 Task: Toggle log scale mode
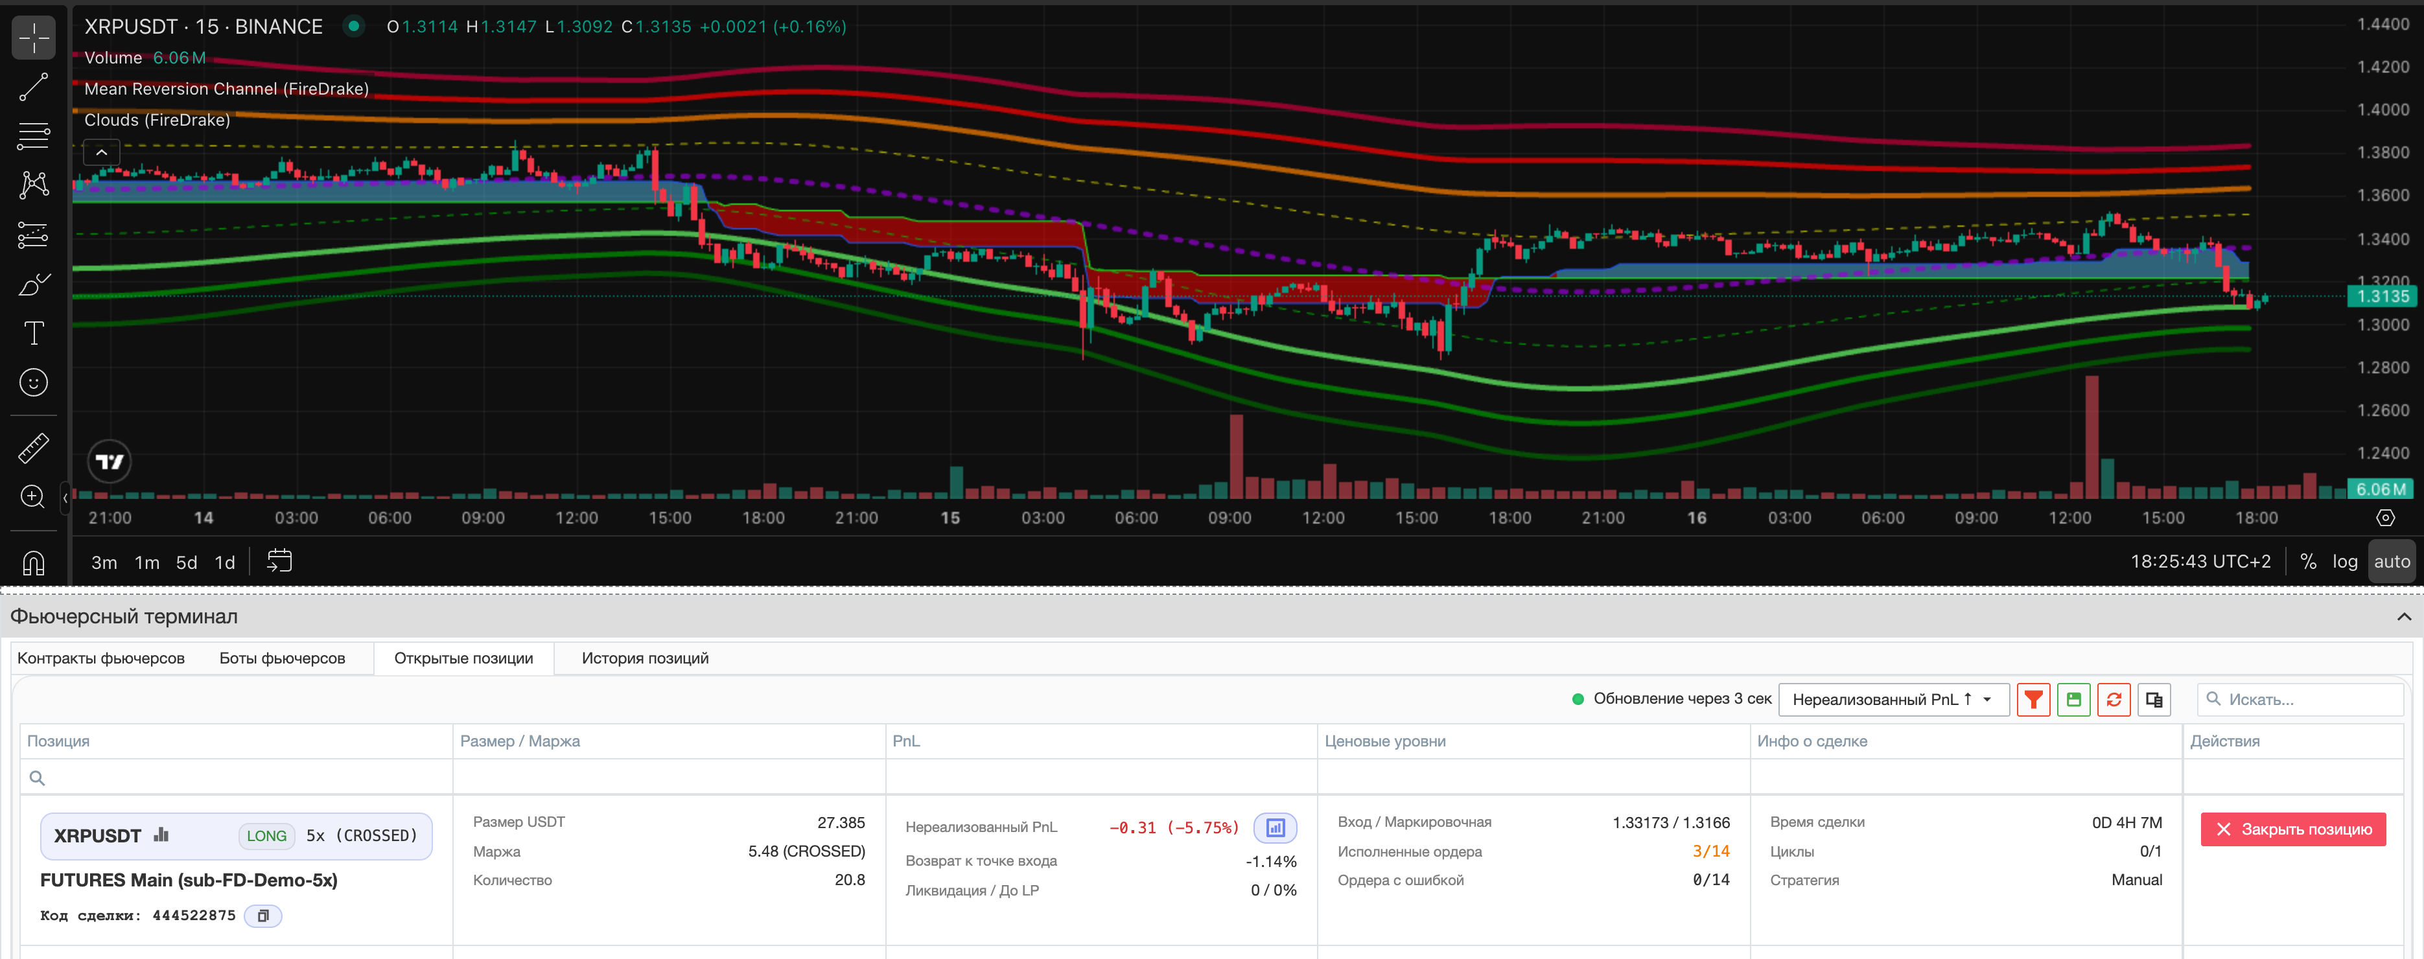2344,562
